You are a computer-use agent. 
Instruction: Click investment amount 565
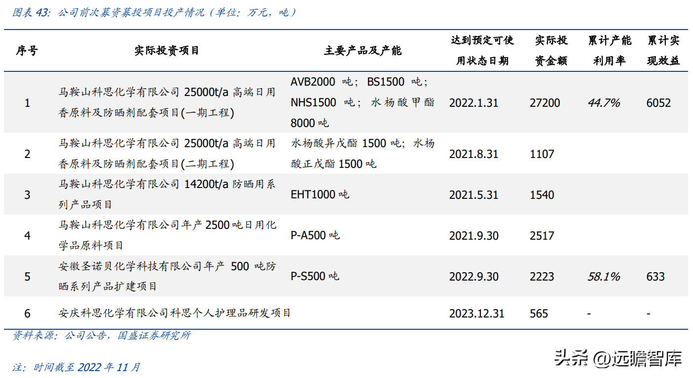[539, 314]
